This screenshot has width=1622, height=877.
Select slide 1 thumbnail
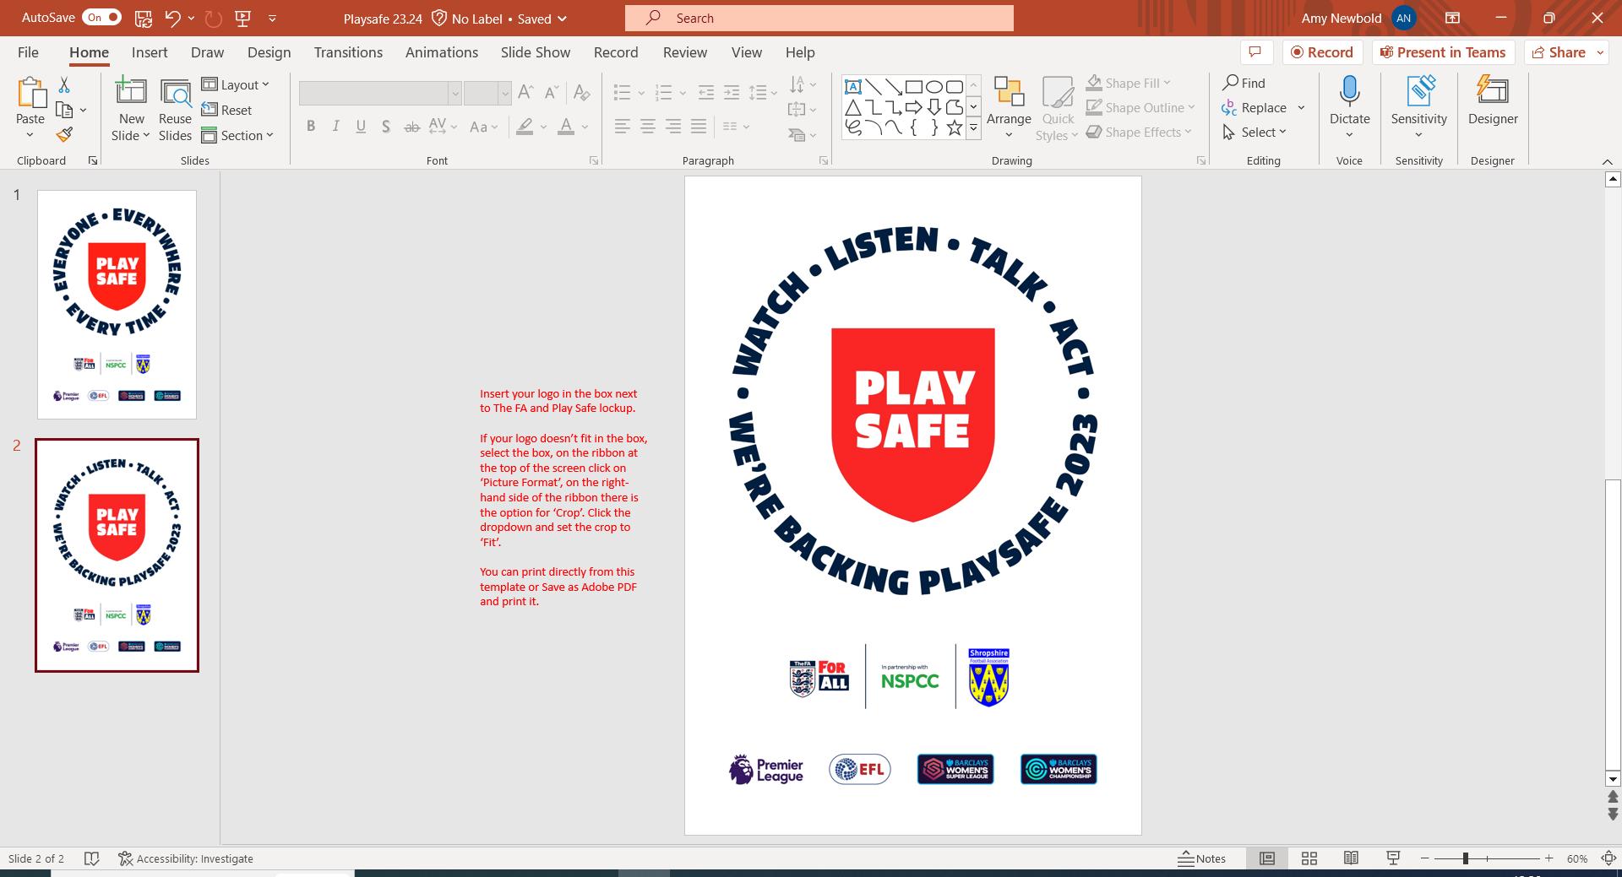coord(117,305)
